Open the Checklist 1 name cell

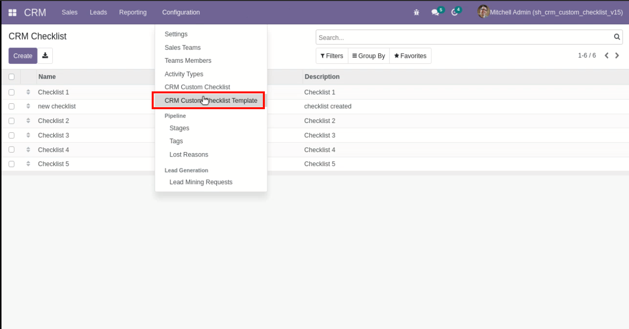coord(53,92)
